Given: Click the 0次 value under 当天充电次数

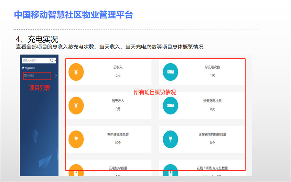Looking at the screenshot, I should (x=212, y=109).
